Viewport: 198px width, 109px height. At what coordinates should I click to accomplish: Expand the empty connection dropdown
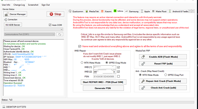coord(34,29)
